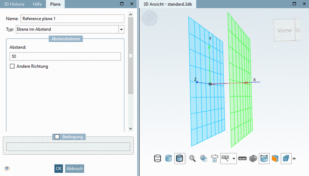Click the zoom-to-object icon
The width and height of the screenshot is (309, 176).
click(x=204, y=158)
